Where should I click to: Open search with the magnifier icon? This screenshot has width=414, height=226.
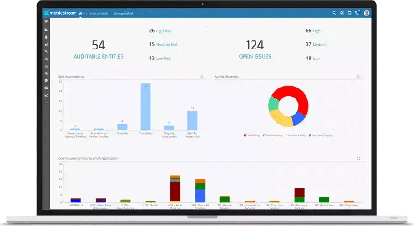pos(335,13)
